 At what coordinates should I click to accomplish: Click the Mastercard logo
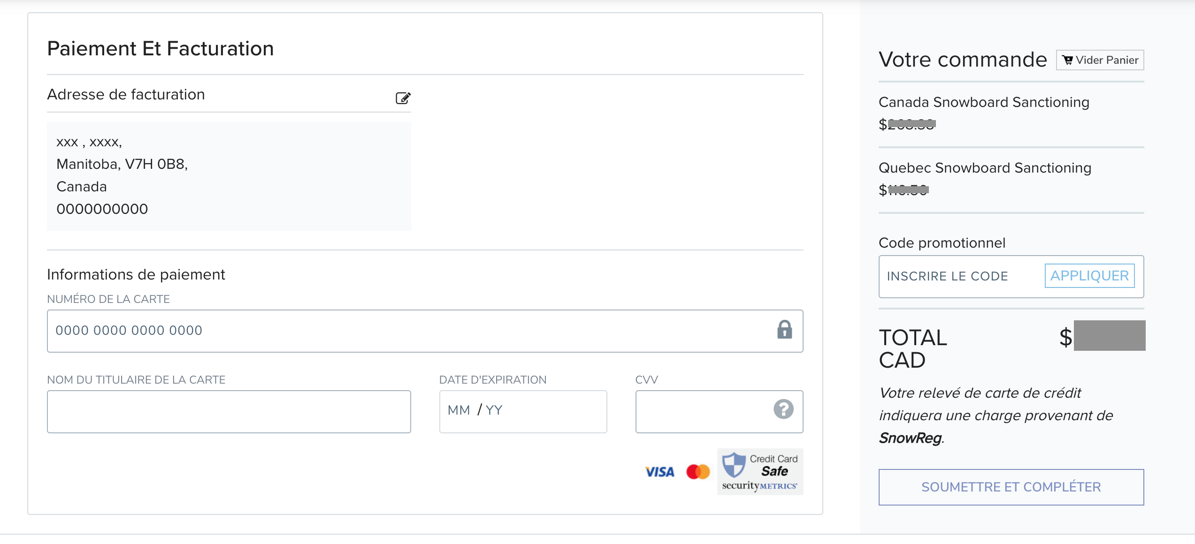[698, 472]
